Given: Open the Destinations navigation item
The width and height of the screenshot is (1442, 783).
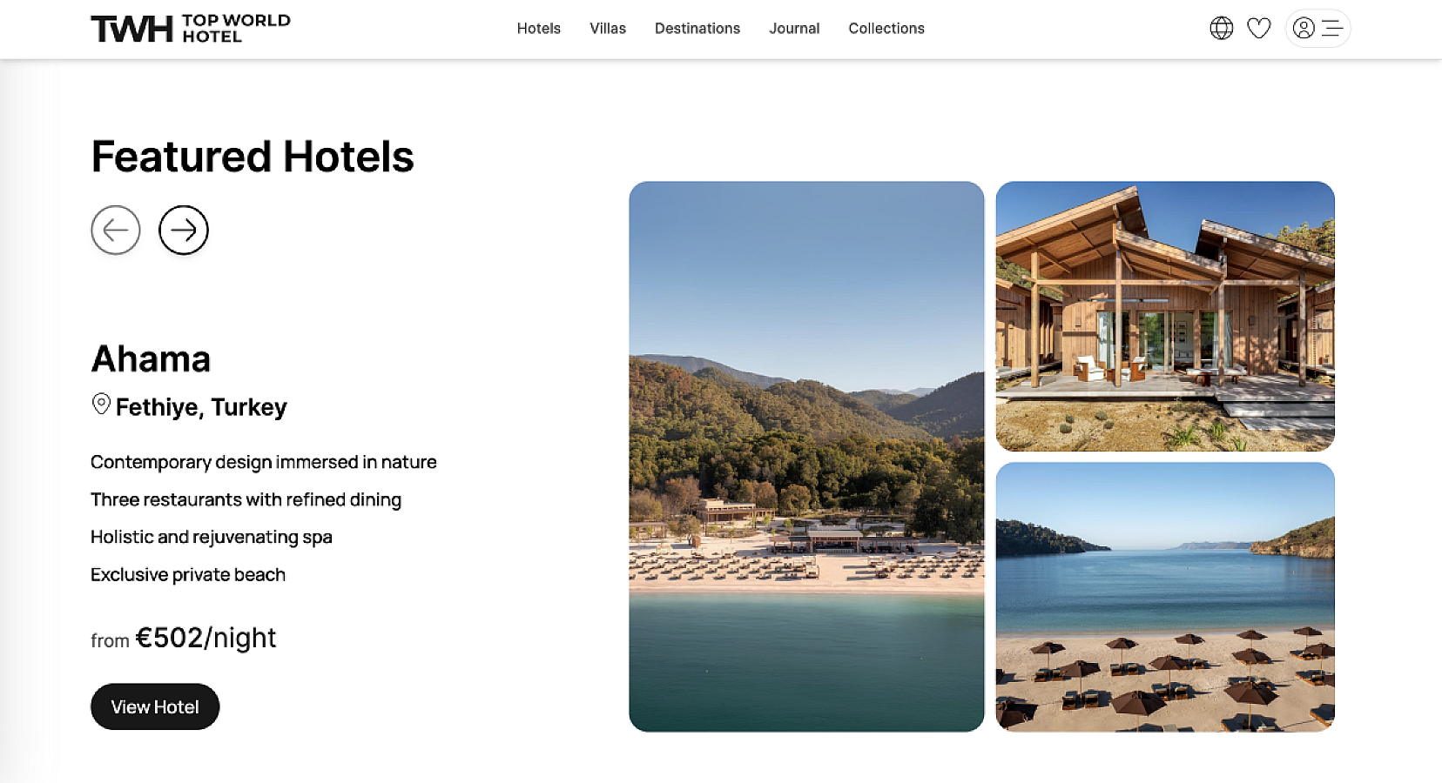Looking at the screenshot, I should pos(697,29).
